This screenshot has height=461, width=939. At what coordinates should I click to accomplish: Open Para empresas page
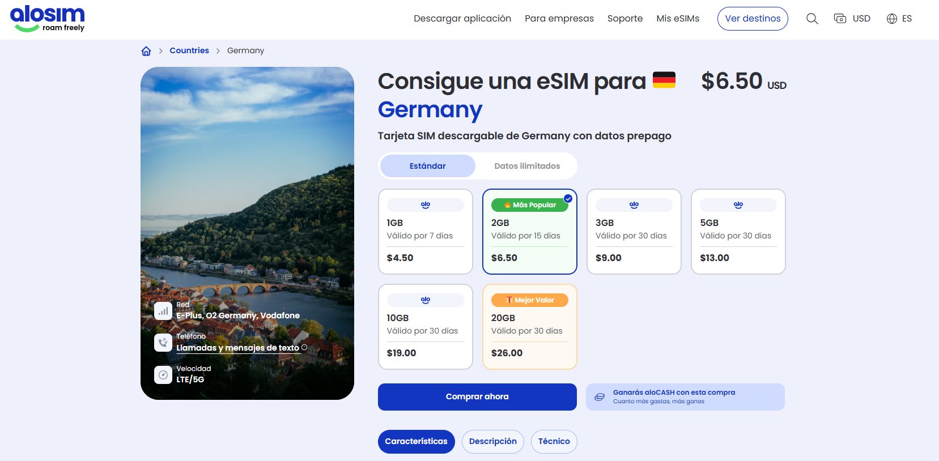tap(559, 19)
